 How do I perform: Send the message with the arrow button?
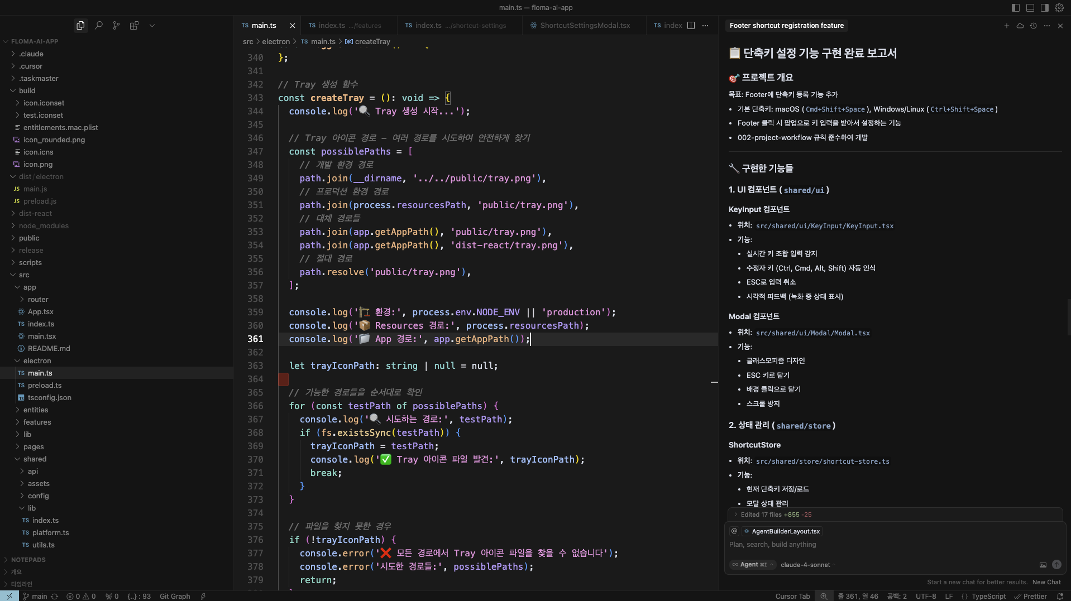pos(1056,565)
